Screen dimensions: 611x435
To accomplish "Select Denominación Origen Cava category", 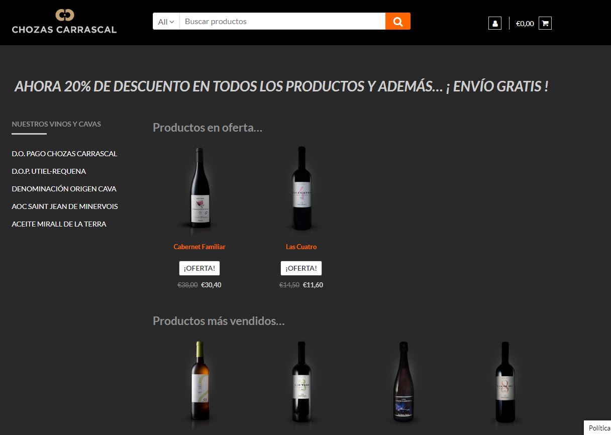I will (64, 189).
